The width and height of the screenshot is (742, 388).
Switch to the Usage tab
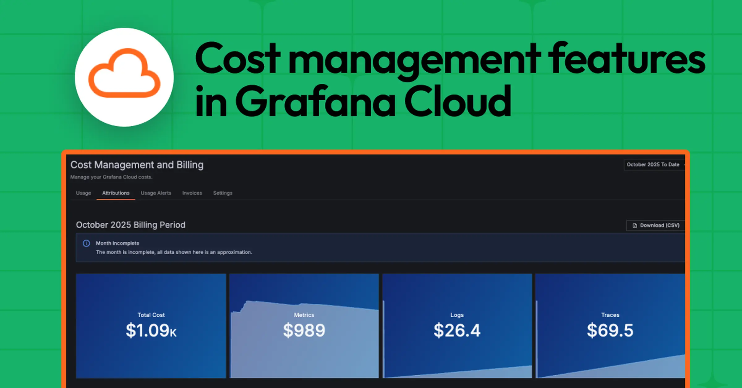[x=83, y=193]
